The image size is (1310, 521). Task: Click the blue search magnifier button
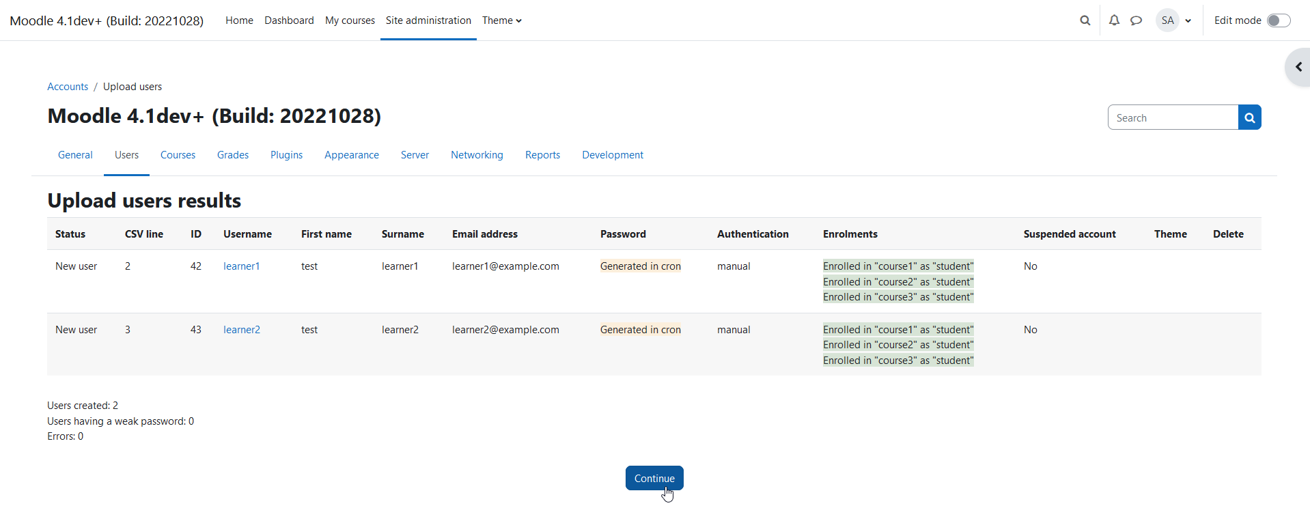click(x=1250, y=117)
